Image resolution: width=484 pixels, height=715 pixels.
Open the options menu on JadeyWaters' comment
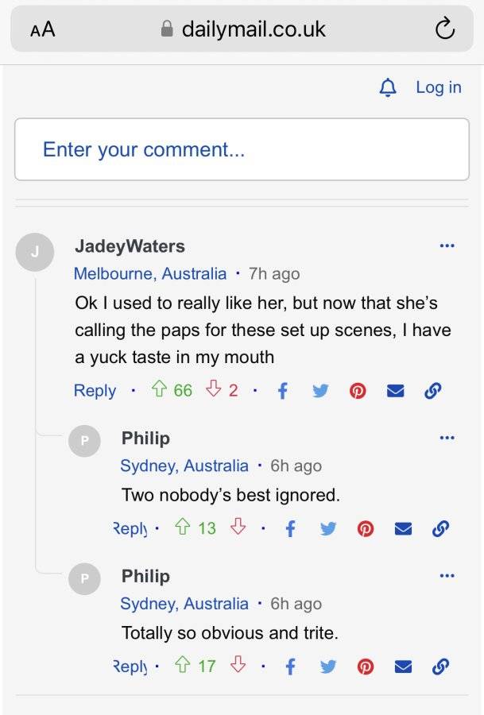pyautogui.click(x=447, y=245)
